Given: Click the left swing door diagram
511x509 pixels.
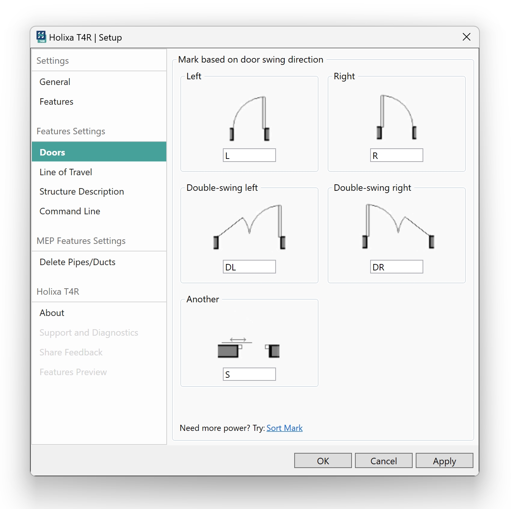Looking at the screenshot, I should [249, 118].
